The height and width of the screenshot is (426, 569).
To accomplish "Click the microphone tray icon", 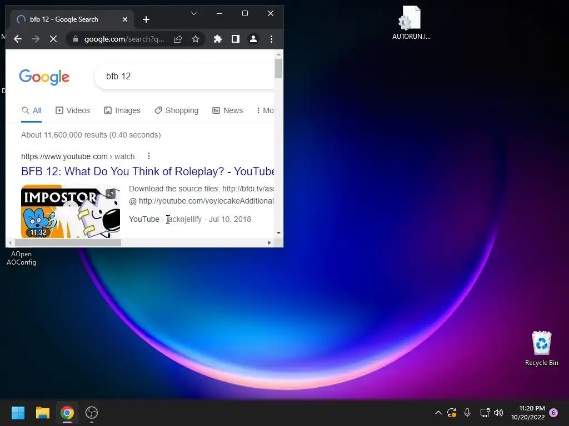I will tap(467, 413).
